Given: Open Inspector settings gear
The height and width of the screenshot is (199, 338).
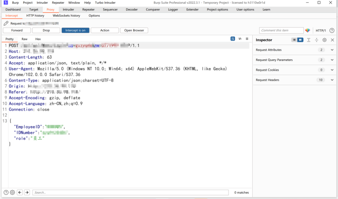Looking at the screenshot, I should click(x=325, y=40).
